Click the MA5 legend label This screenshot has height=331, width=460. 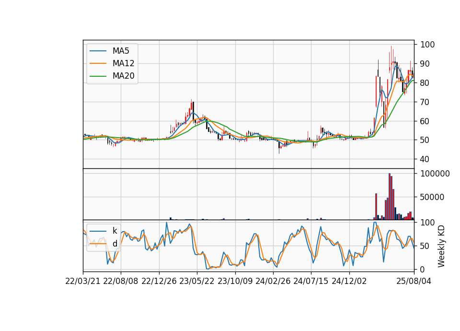click(x=121, y=51)
